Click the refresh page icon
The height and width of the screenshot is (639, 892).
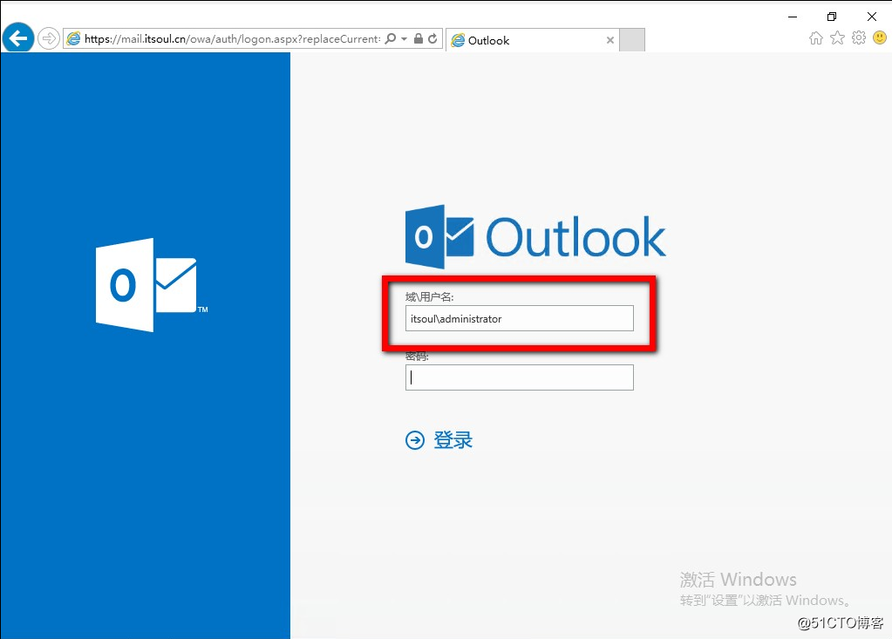point(432,38)
